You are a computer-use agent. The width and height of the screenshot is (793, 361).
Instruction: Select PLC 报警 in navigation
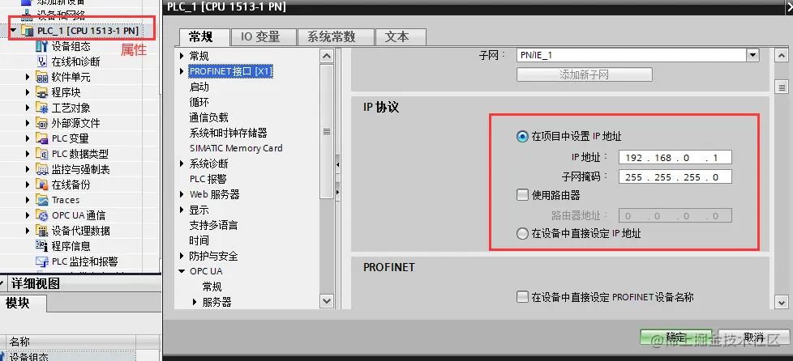(x=208, y=179)
